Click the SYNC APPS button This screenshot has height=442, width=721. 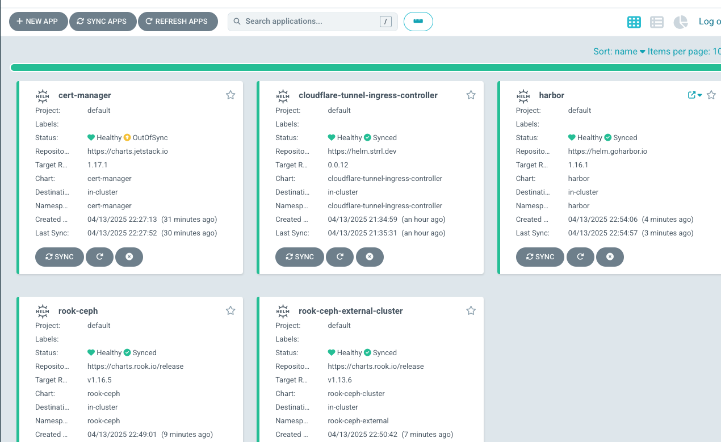[x=102, y=22]
